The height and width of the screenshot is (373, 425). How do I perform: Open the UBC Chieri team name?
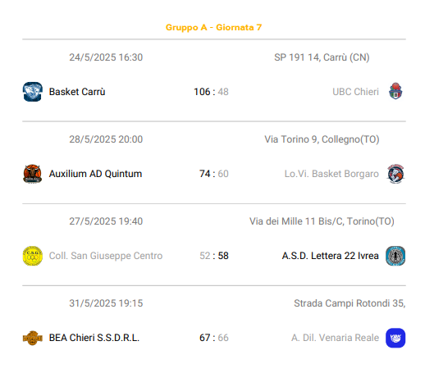(355, 92)
